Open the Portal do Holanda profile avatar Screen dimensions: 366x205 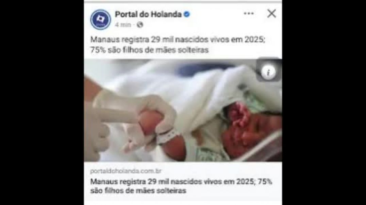coord(100,19)
